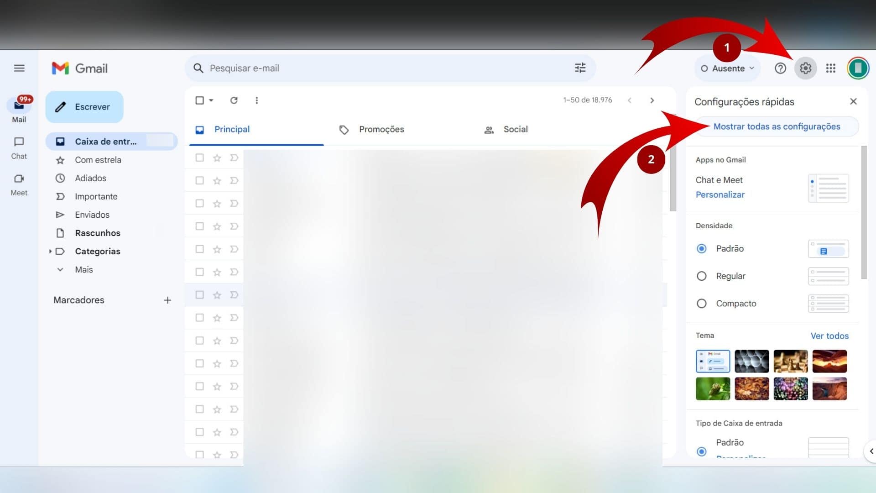Viewport: 876px width, 493px height.
Task: Expand the Categorias sidebar section
Action: 50,251
